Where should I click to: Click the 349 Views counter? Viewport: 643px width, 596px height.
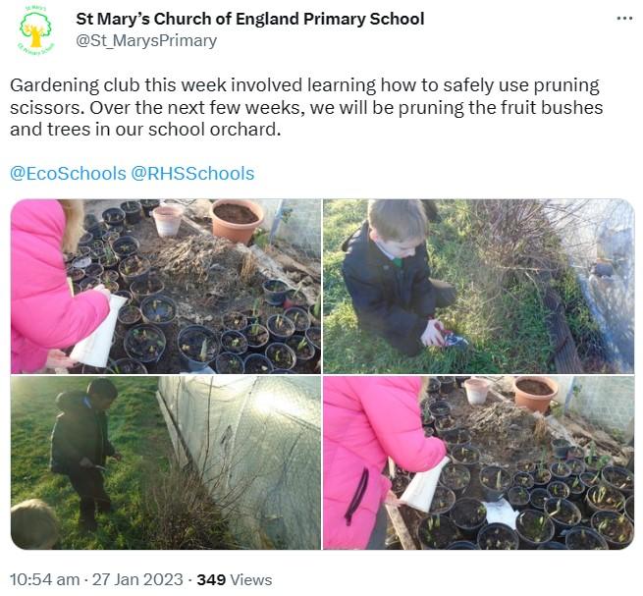pyautogui.click(x=235, y=580)
